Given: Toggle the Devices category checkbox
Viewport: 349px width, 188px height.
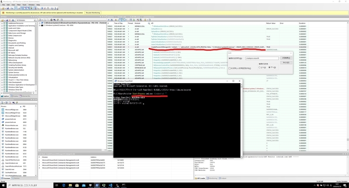Looking at the screenshot, I should [x=4, y=38].
